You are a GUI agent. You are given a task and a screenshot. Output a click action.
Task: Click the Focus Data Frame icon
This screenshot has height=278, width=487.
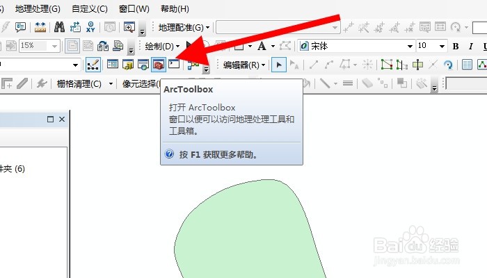coord(88,46)
